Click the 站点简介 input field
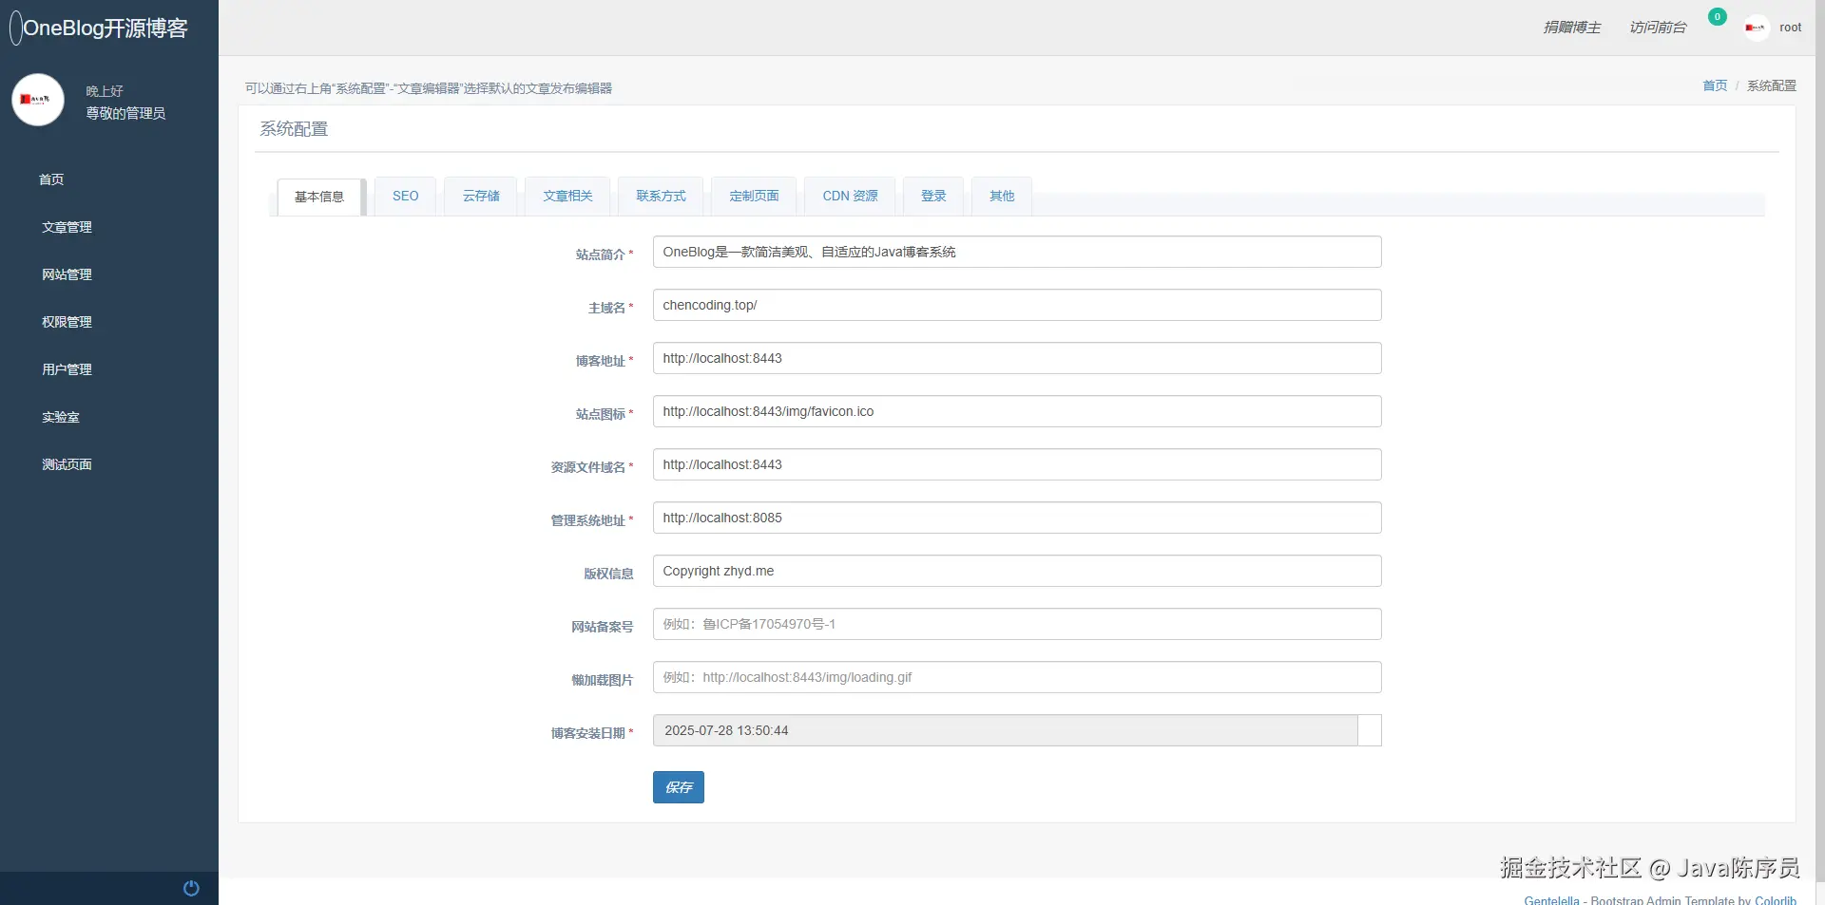Image resolution: width=1825 pixels, height=905 pixels. (x=1017, y=252)
